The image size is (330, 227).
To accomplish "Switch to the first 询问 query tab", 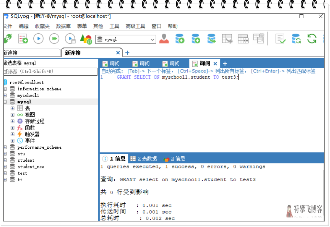I will (x=111, y=63).
